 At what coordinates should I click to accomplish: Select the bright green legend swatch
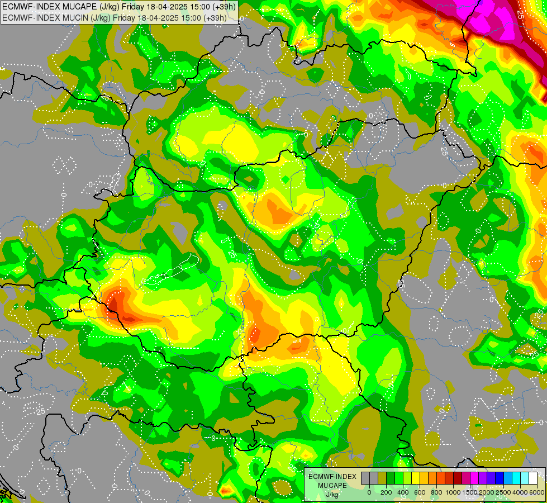[399, 478]
